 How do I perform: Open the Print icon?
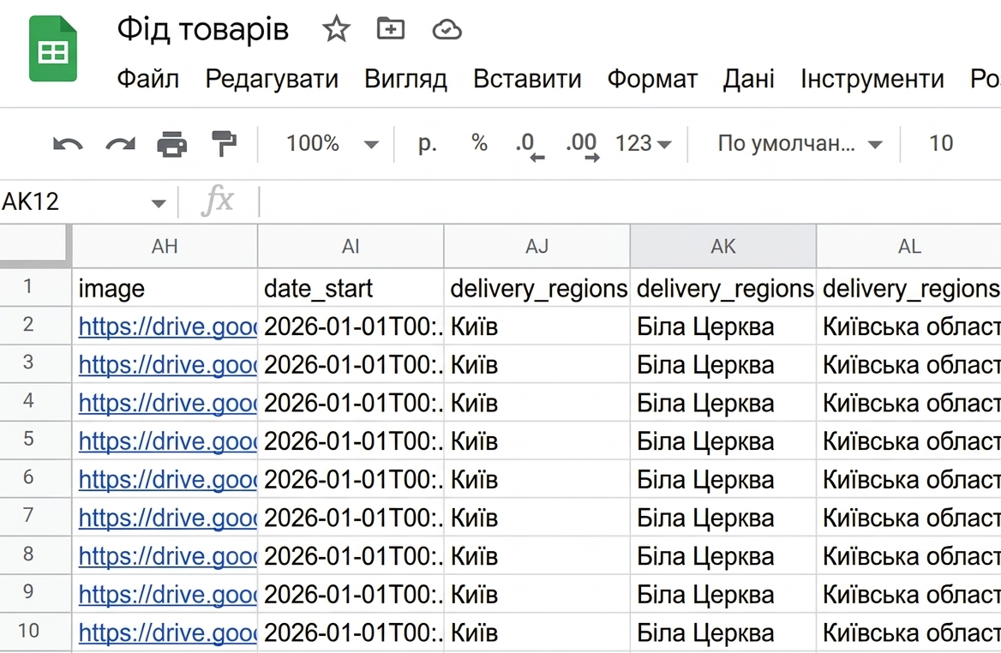(x=174, y=143)
